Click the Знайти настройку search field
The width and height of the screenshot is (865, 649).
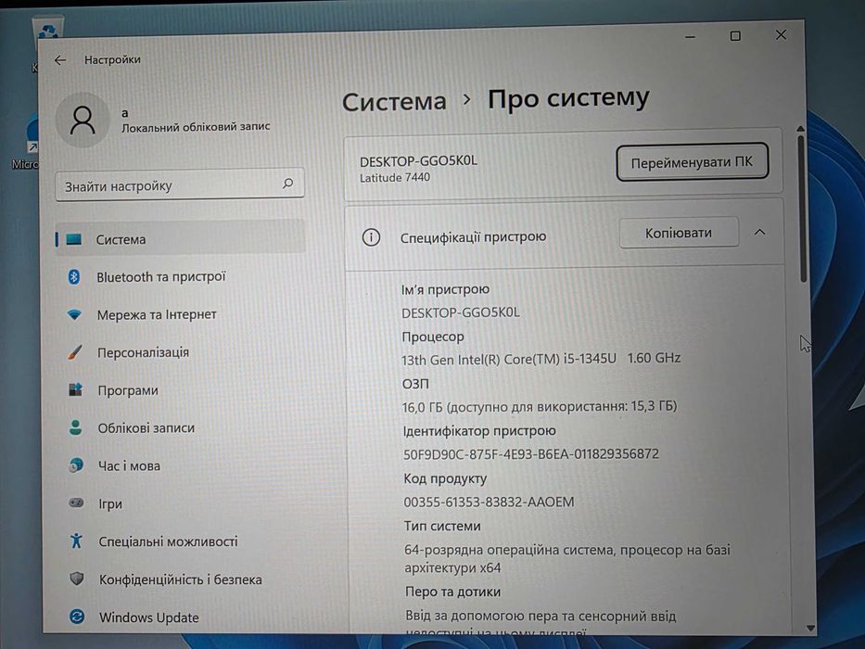pos(180,185)
